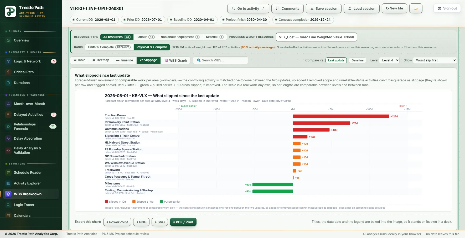Click the Logic Tracer magnifier icon
The width and height of the screenshot is (465, 238).
coord(8,205)
